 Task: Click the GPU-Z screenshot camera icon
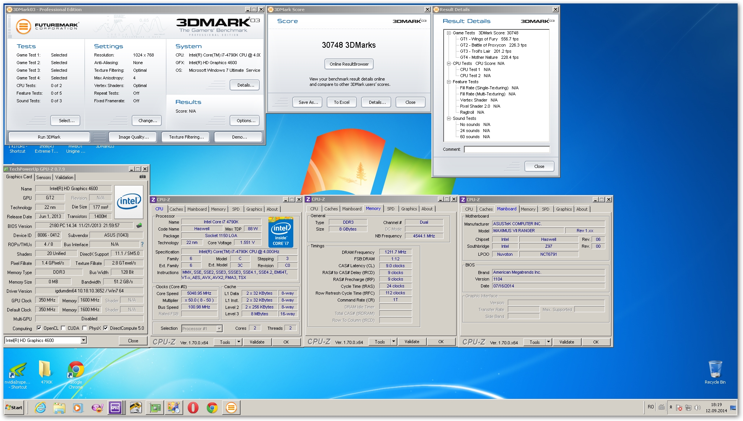142,177
